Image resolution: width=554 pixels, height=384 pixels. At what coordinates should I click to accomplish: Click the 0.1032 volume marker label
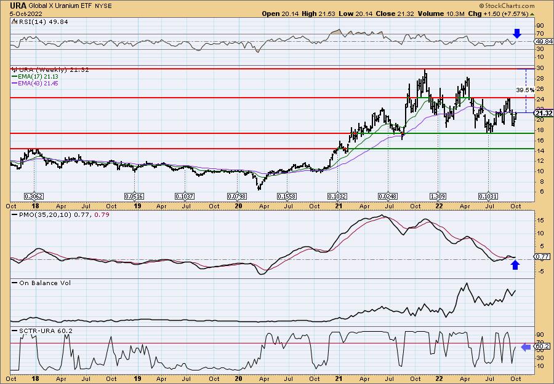[x=337, y=196]
